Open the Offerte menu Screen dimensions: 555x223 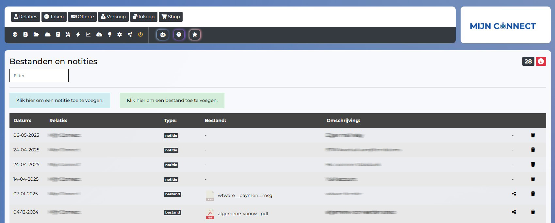click(82, 17)
